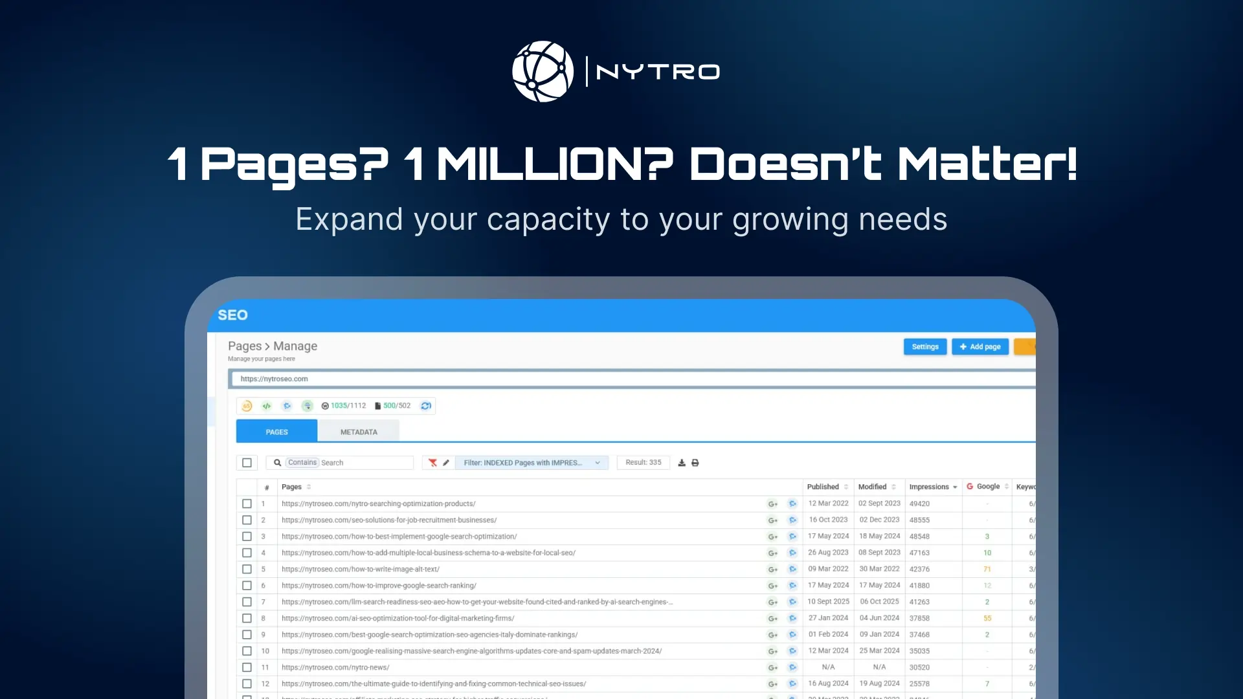Switch to the METADATA tab

(x=359, y=432)
